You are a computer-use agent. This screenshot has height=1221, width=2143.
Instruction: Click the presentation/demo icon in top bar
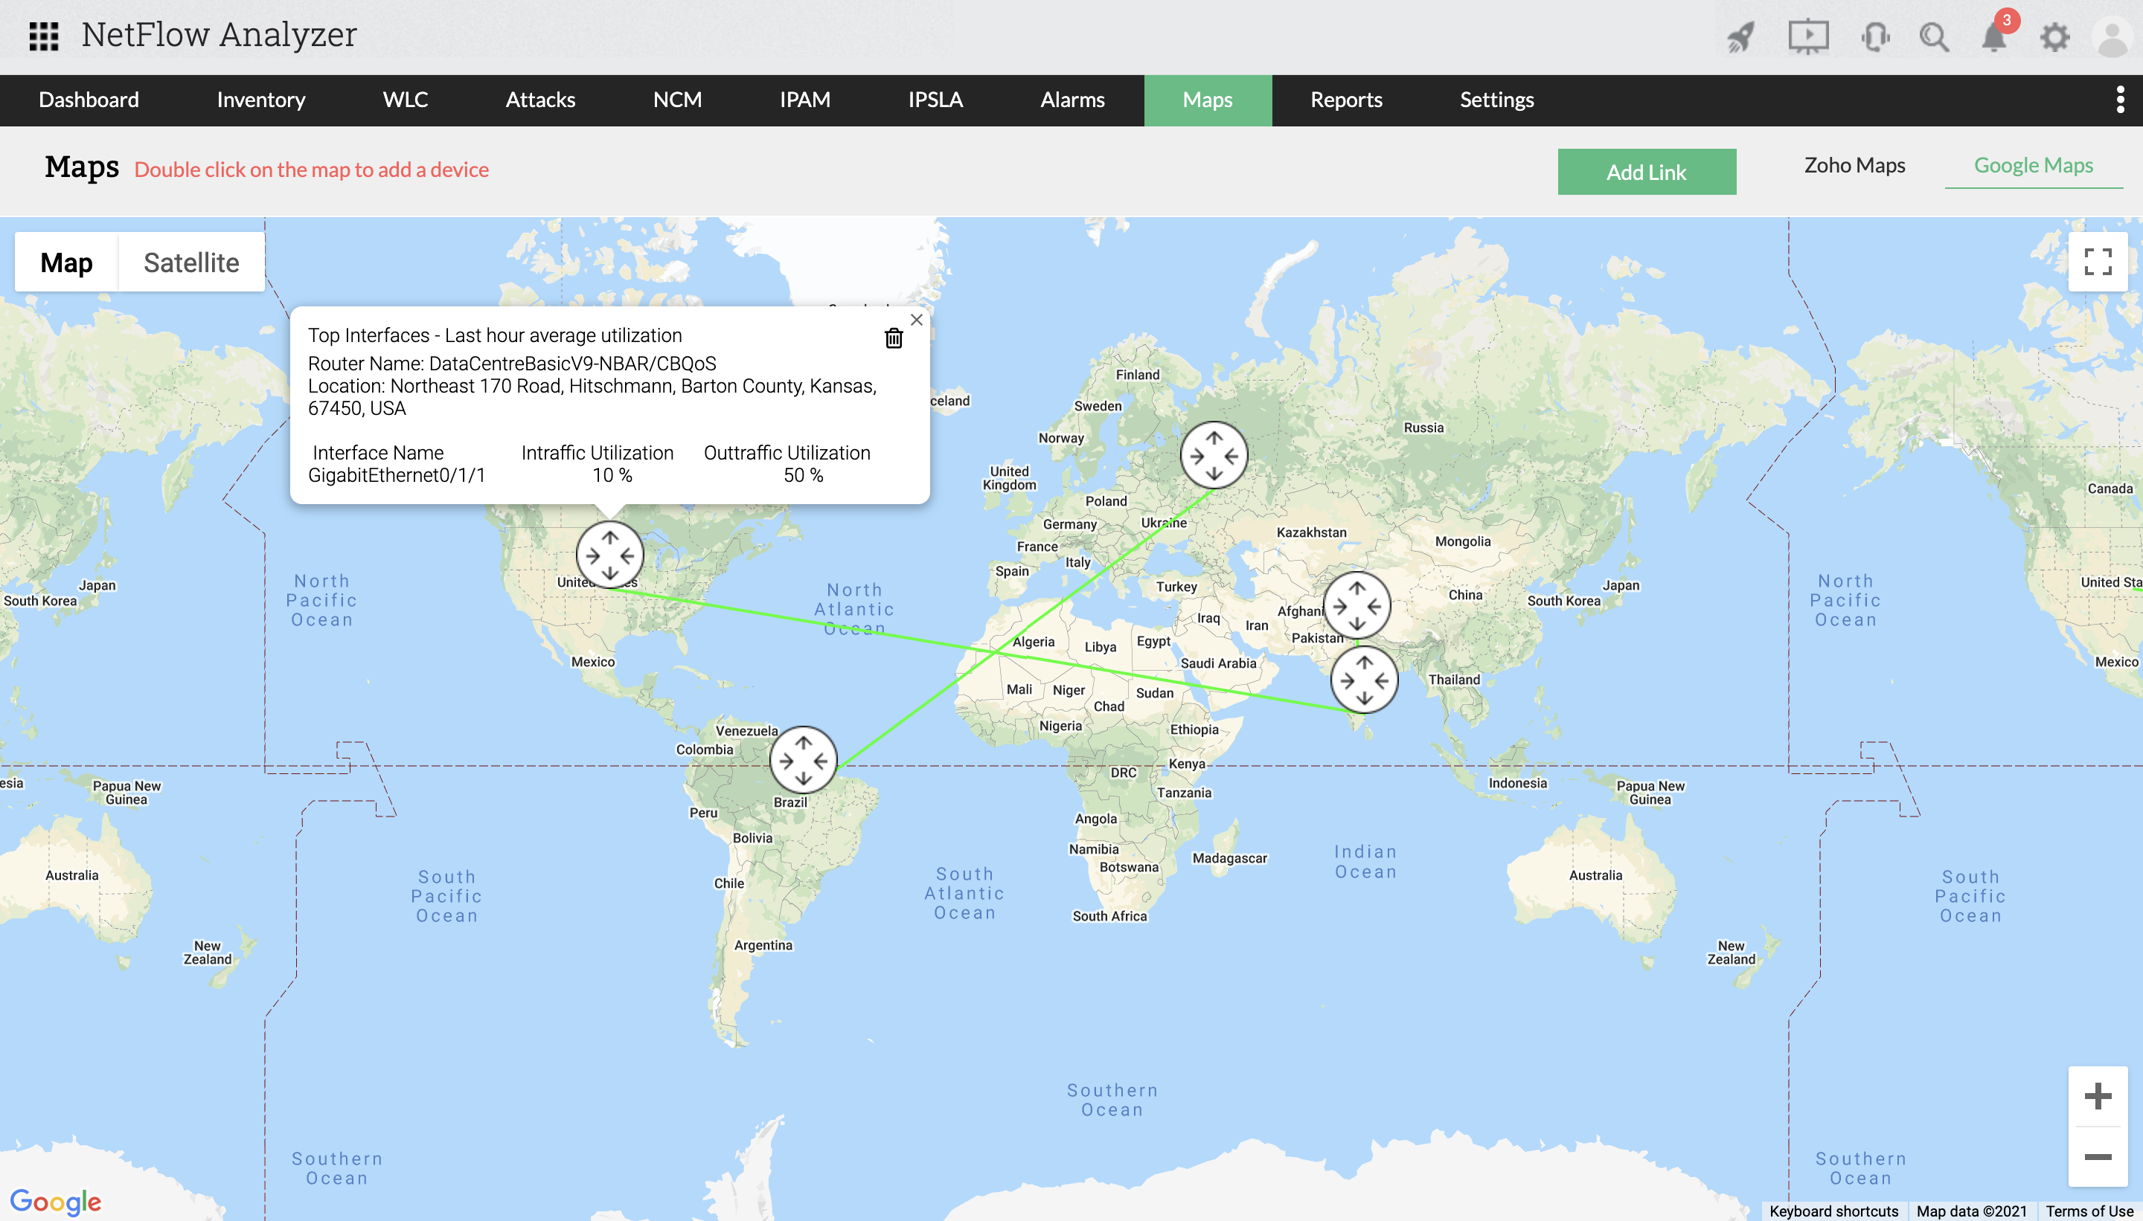1809,38
